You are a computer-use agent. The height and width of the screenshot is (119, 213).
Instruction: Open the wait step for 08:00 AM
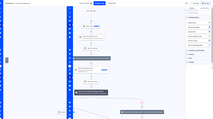91,37
